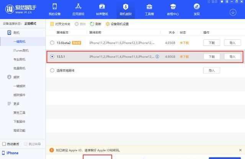Open the 教程中心 tutorials
Viewport: 245px width, 159px height.
tap(173, 9)
